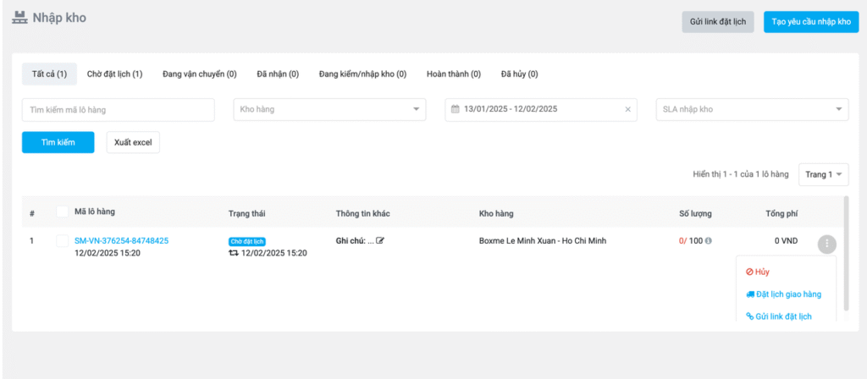Click the gray Gửi link đặt lịch header button
Screen dimensions: 867x379
coord(718,22)
